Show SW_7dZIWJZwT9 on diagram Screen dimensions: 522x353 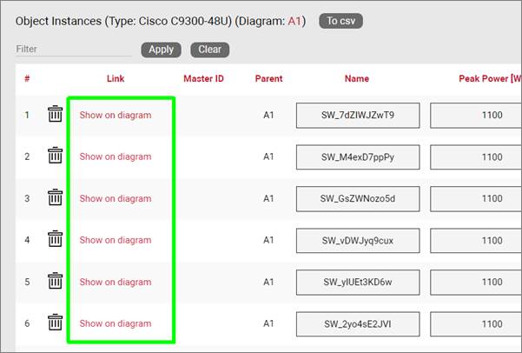(116, 115)
